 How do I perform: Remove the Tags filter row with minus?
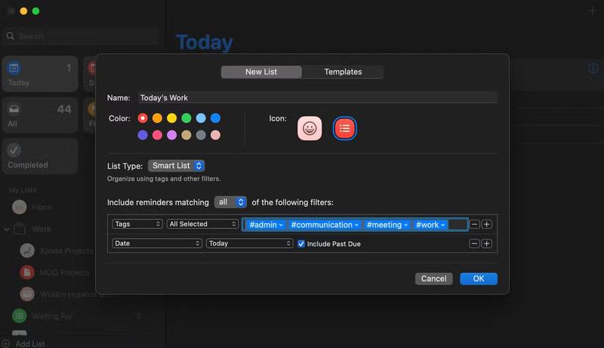[x=475, y=224]
